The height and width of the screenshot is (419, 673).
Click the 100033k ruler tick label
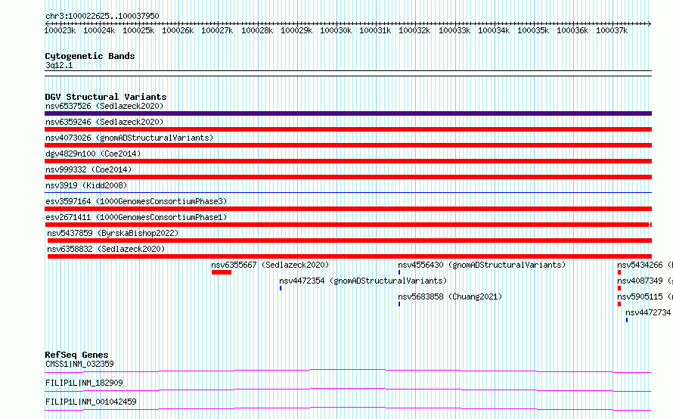coord(454,30)
